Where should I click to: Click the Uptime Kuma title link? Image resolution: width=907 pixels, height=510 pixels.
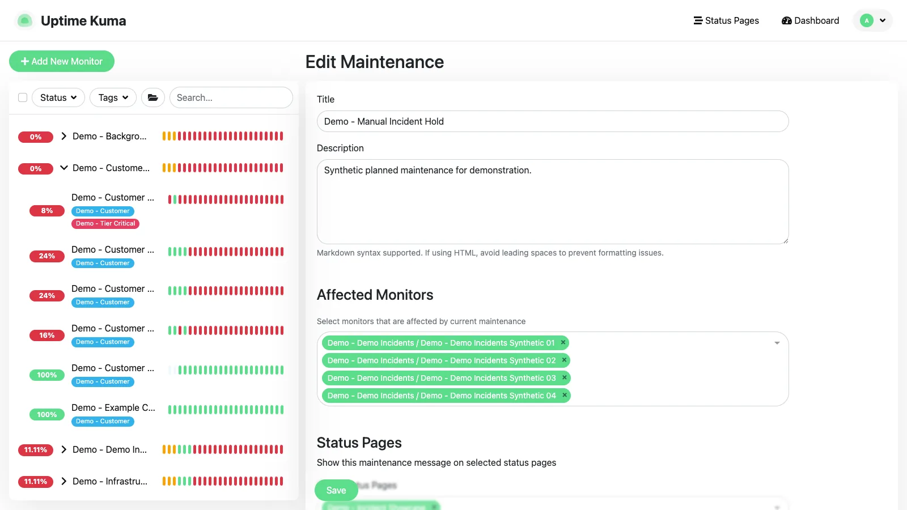83,21
